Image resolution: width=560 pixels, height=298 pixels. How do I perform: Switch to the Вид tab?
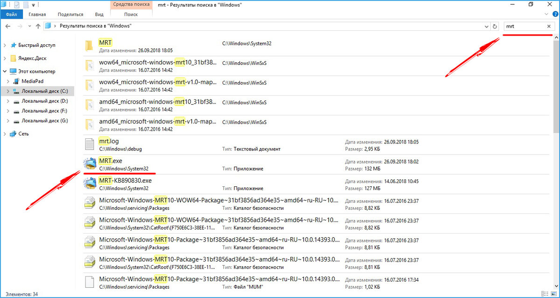coord(99,14)
